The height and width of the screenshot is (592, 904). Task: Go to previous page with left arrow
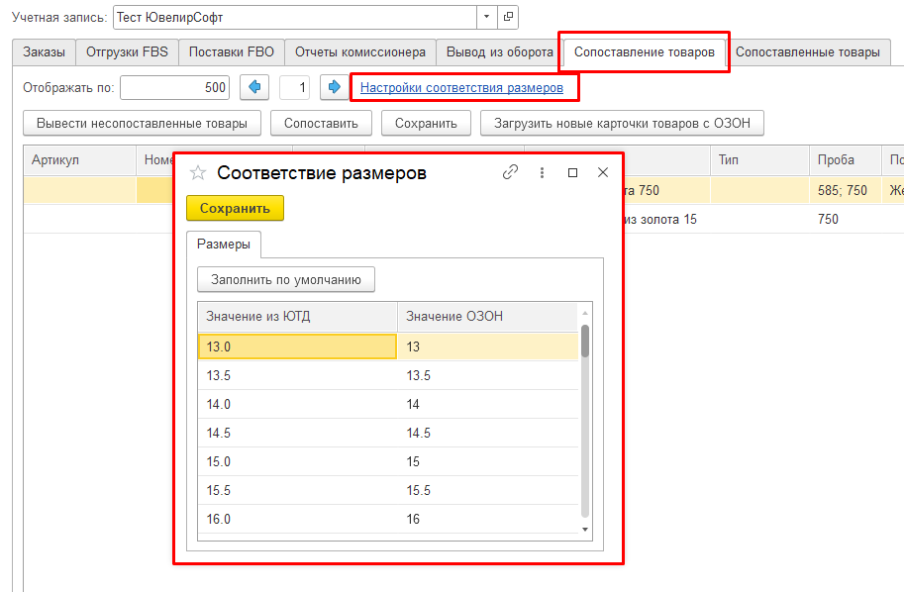click(x=254, y=88)
